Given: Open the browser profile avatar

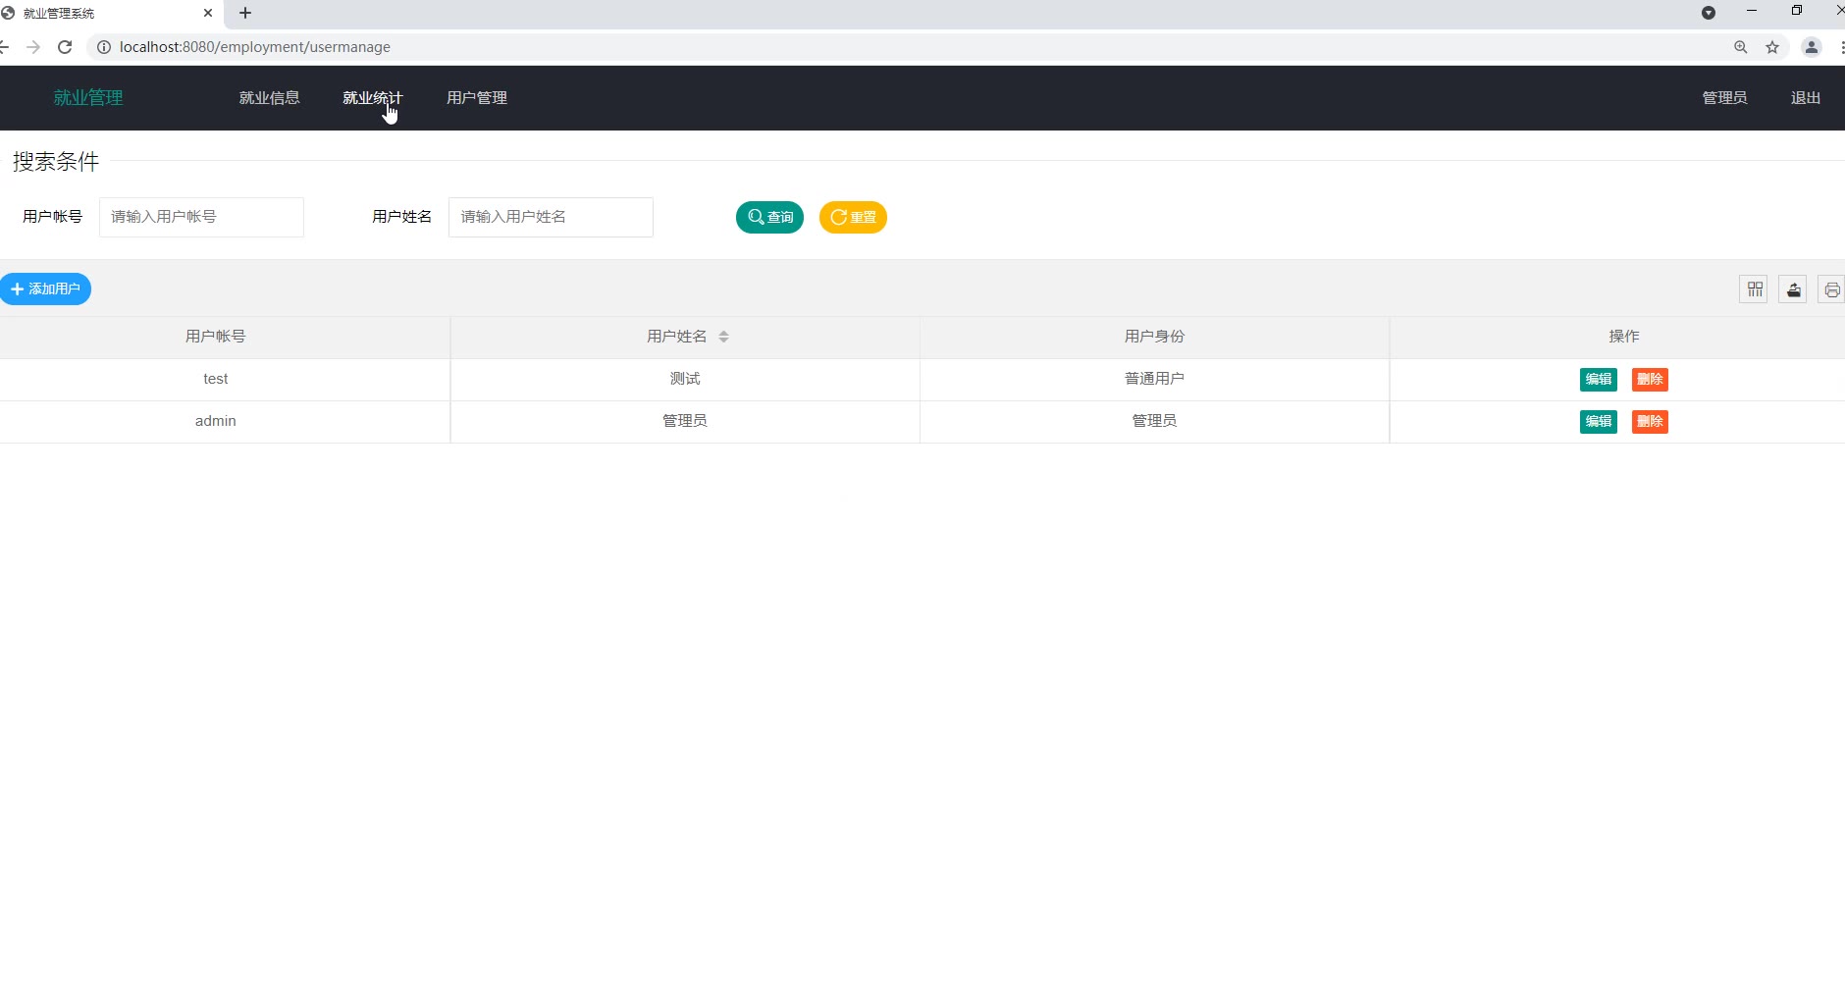Looking at the screenshot, I should pos(1812,47).
